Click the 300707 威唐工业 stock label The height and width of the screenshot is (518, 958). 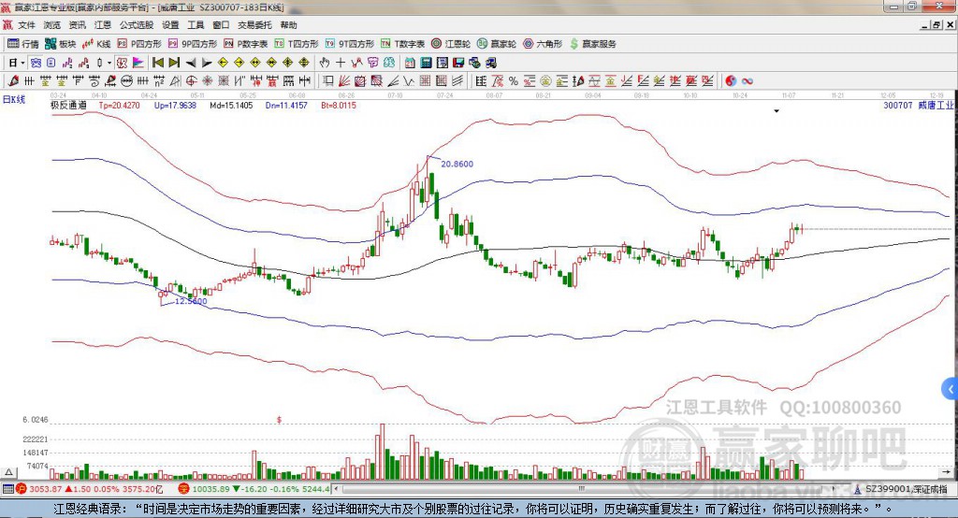919,105
